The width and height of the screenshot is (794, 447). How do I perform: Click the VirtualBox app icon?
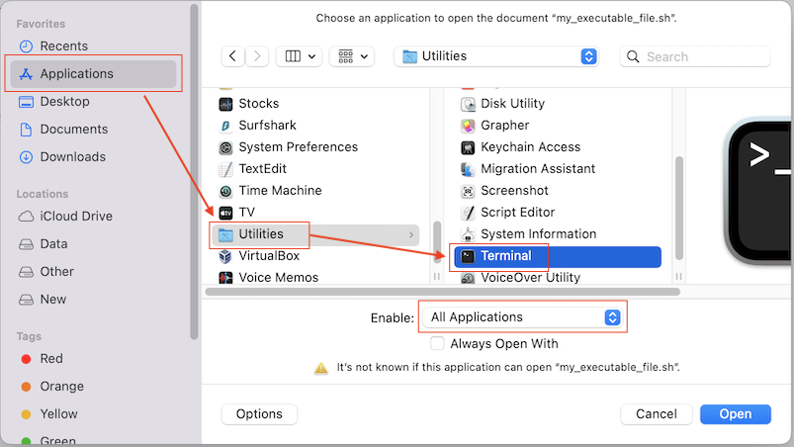[225, 256]
